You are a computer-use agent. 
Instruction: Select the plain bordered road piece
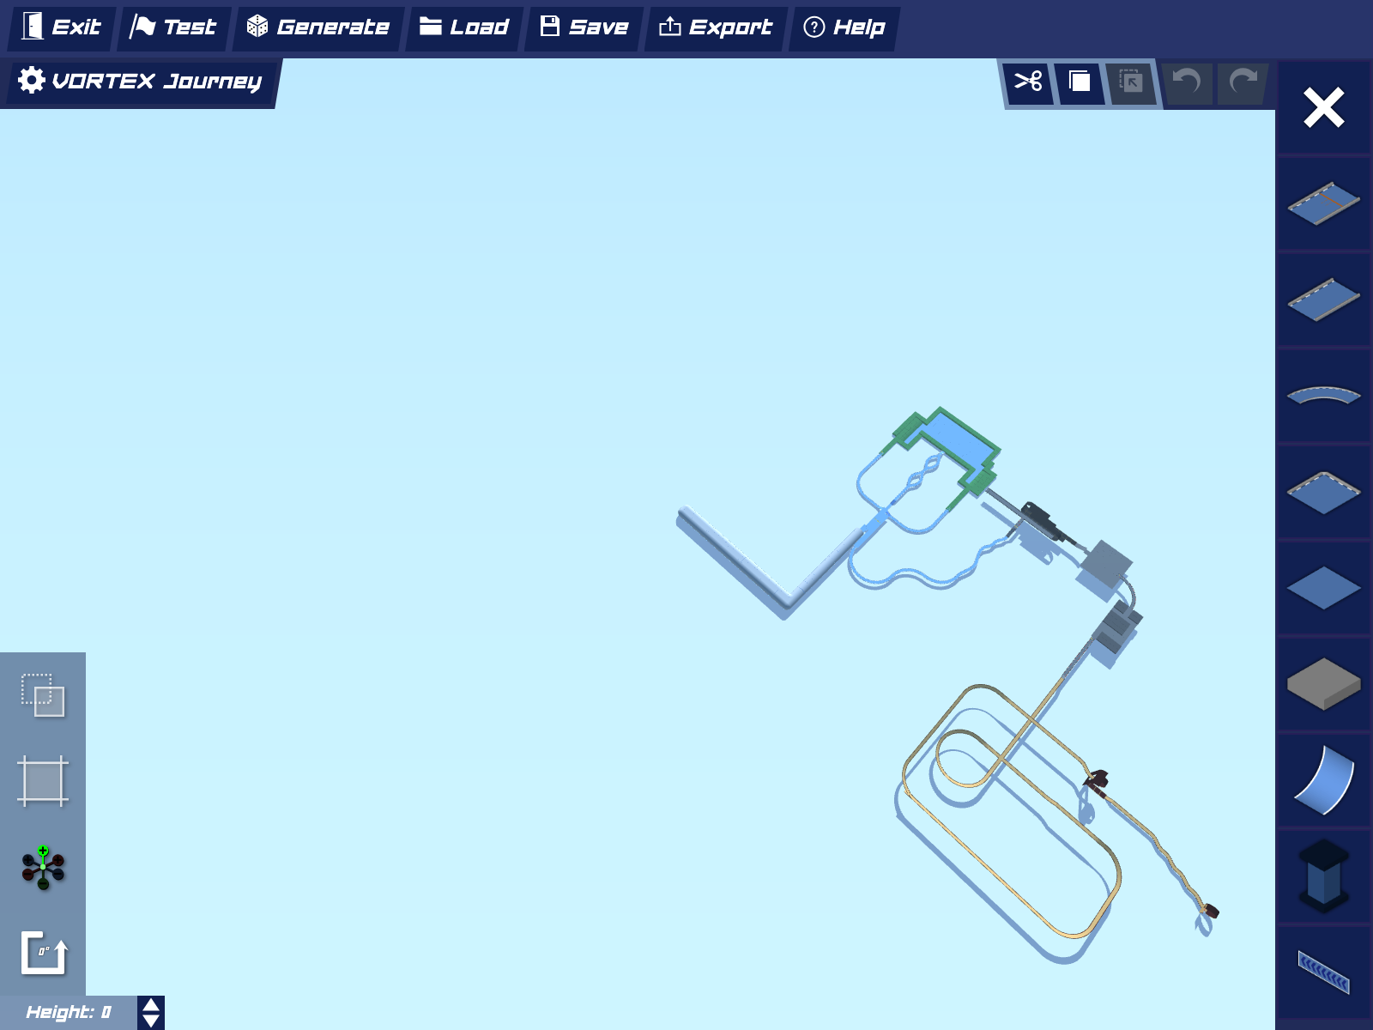click(x=1324, y=300)
